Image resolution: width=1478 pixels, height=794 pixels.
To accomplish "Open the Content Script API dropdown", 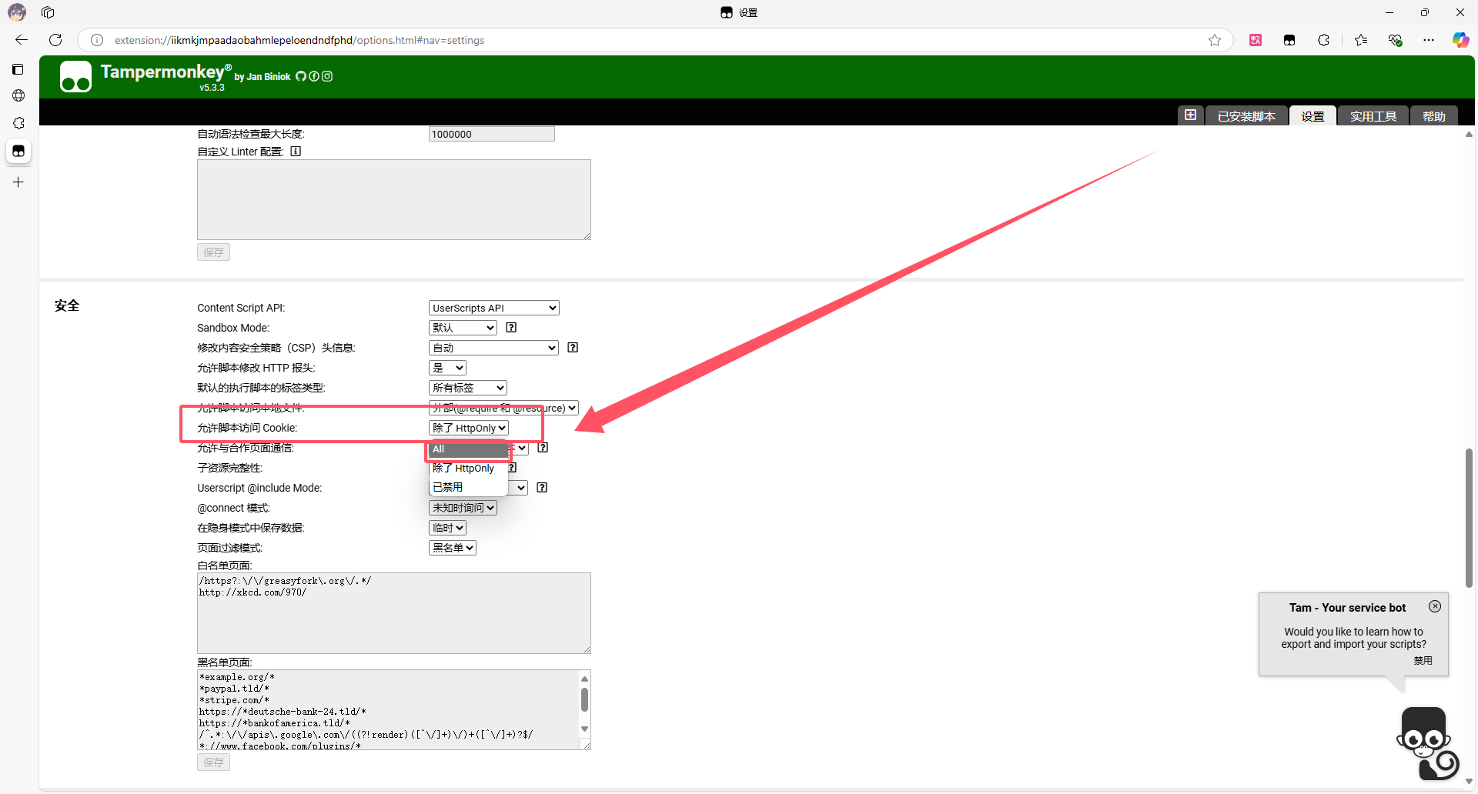I will coord(493,308).
